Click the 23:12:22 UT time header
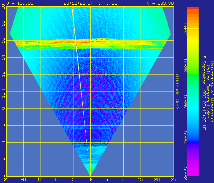 pos(78,3)
